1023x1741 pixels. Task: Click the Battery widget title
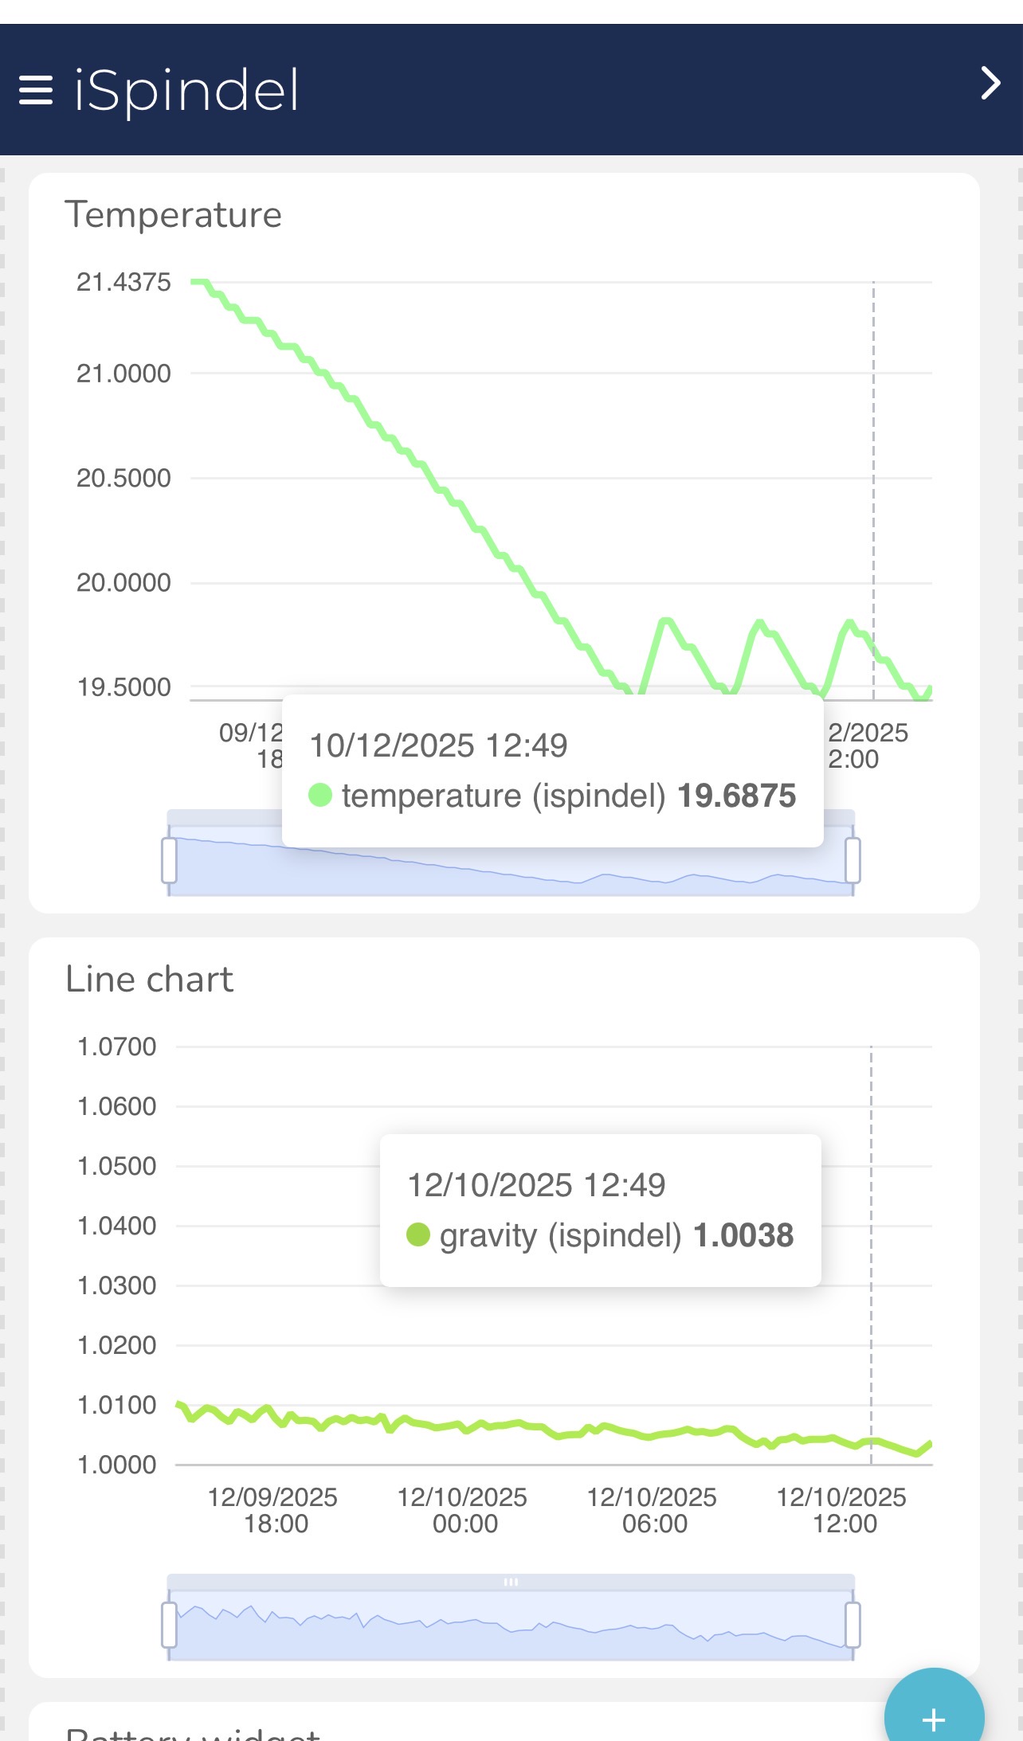[193, 1733]
